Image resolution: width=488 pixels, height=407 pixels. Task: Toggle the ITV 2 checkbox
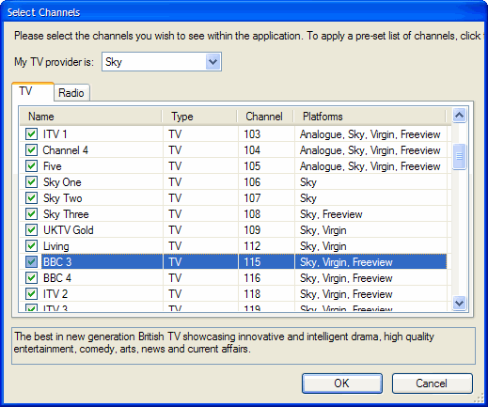31,294
